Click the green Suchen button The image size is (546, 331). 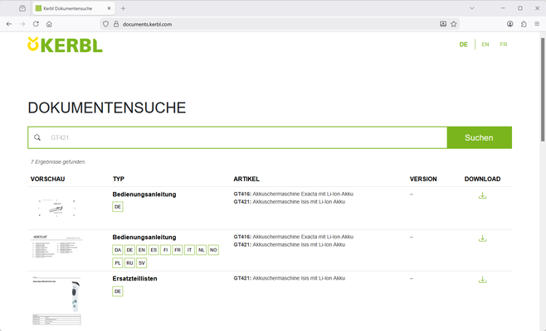tap(479, 137)
